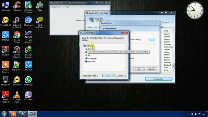208x117 pixels.
Task: Open WhatsApp desktop shortcut
Action: [x=28, y=81]
